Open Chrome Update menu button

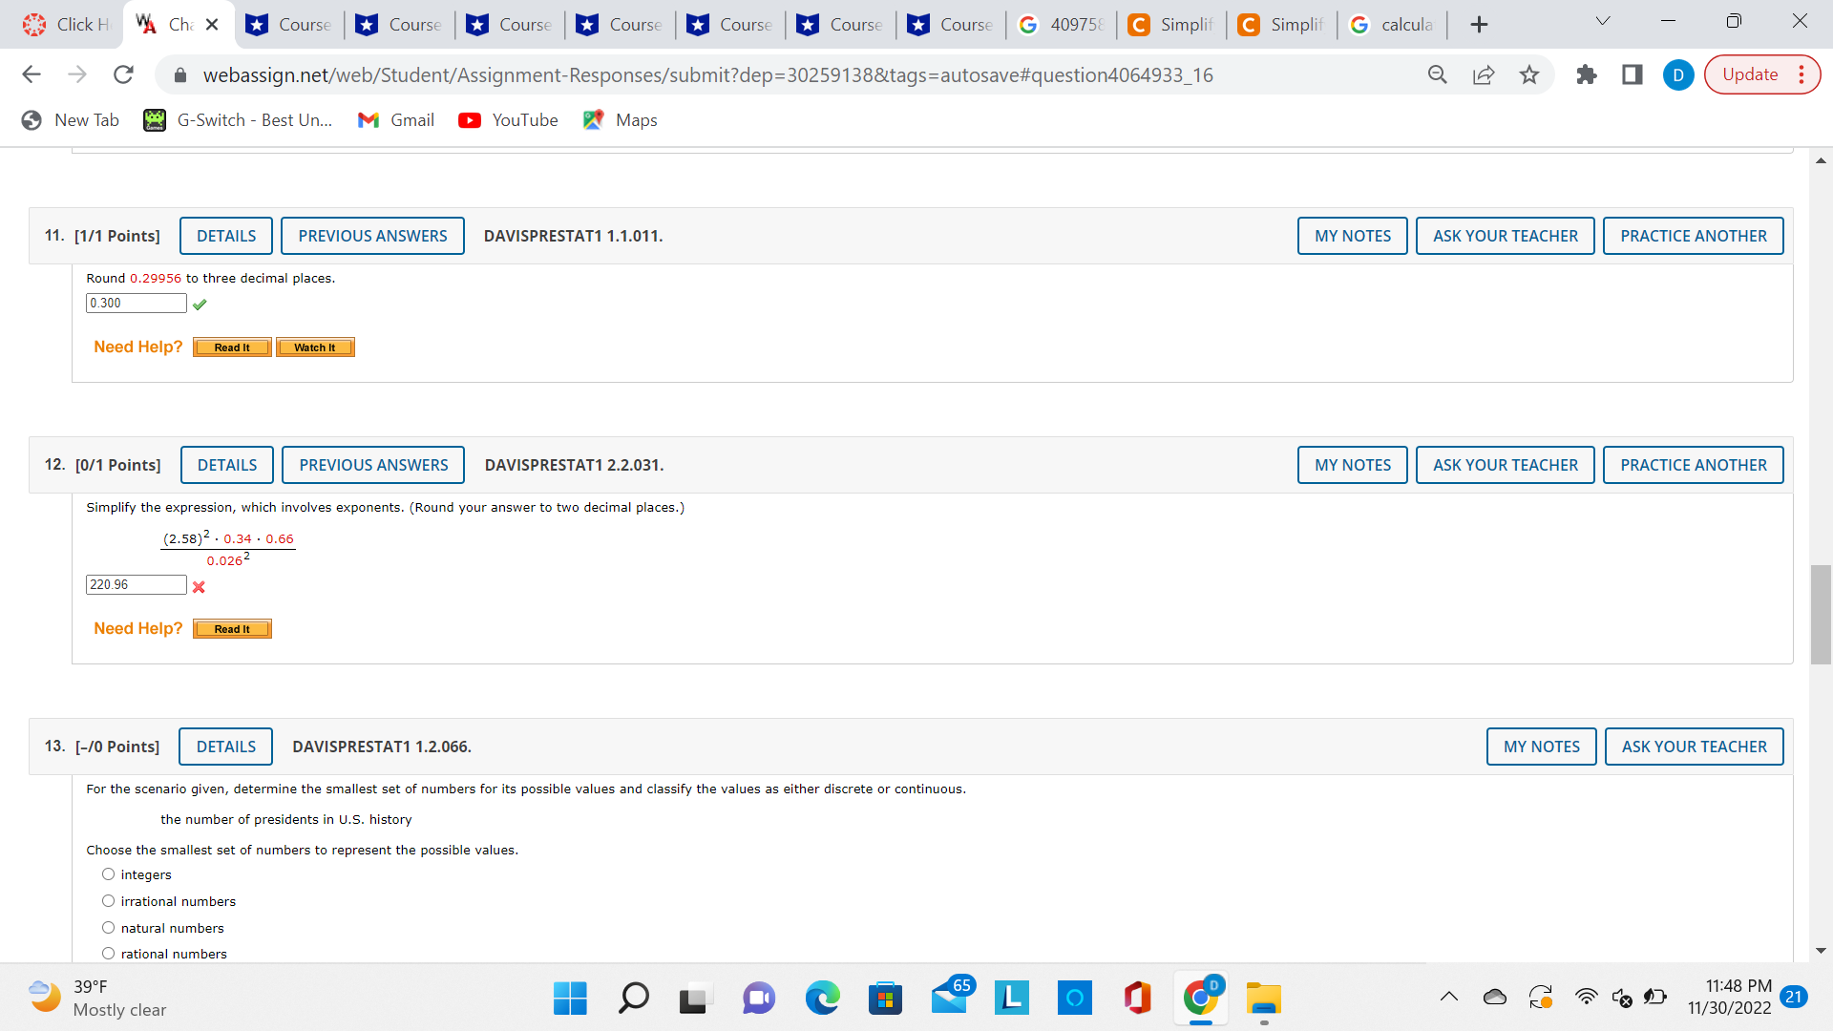pyautogui.click(x=1762, y=74)
